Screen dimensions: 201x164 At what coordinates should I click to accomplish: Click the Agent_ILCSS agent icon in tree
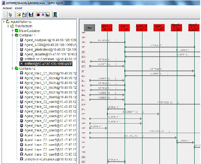21,45
